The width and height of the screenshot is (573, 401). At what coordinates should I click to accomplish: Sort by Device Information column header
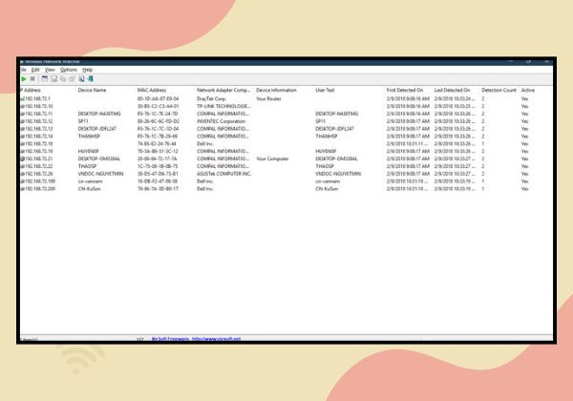(276, 90)
